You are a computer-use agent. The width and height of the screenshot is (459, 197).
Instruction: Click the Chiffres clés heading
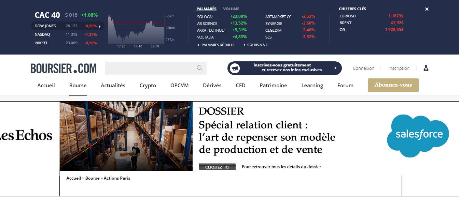[352, 9]
